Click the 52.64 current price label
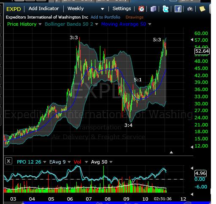Viewport: 216px width, 204px height. [202, 51]
